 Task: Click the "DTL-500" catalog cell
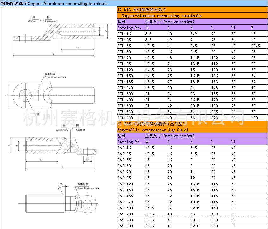(x=125, y=106)
